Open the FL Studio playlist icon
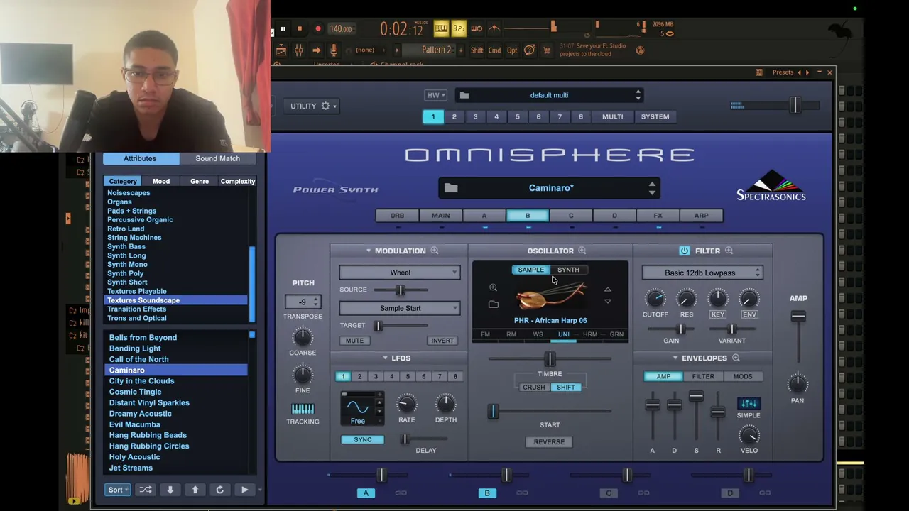 pos(281,50)
